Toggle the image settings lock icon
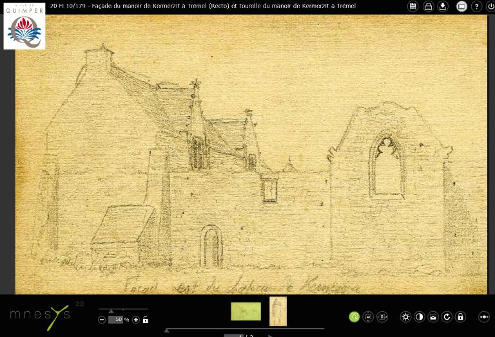495x337 pixels. click(x=460, y=317)
